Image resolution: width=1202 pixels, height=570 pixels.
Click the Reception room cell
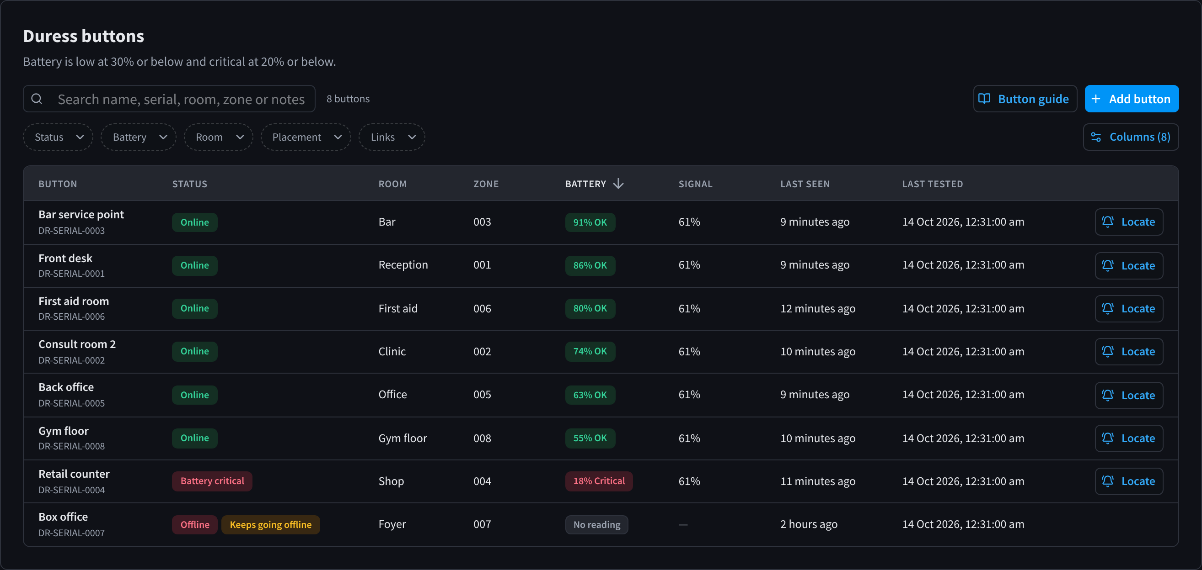pos(403,265)
